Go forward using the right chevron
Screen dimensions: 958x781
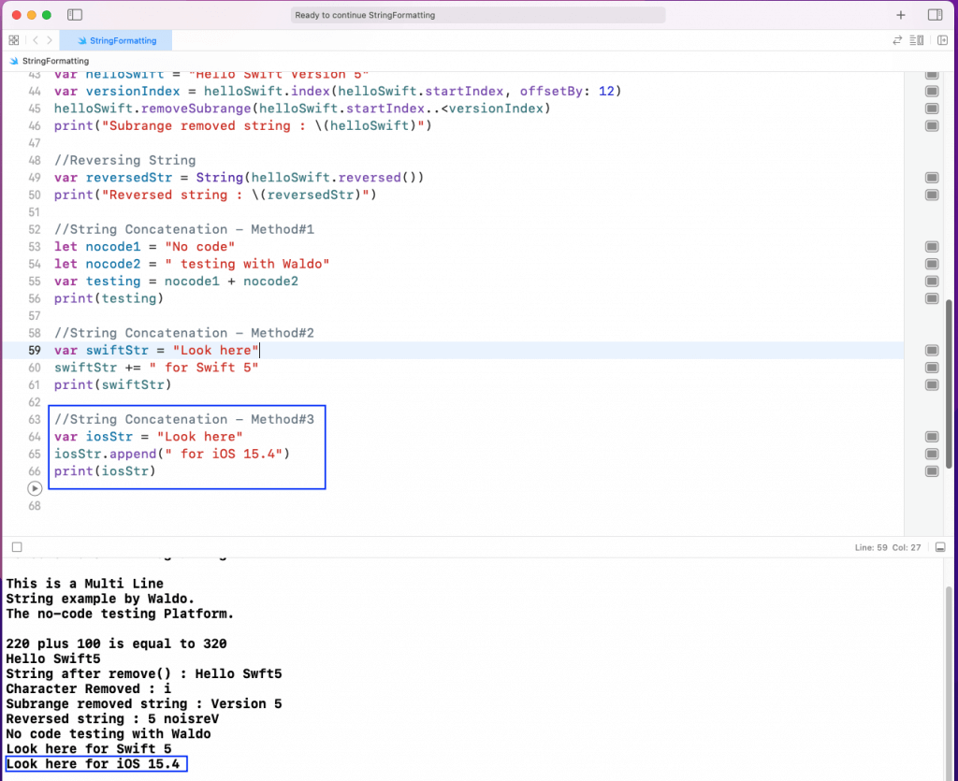pos(49,40)
